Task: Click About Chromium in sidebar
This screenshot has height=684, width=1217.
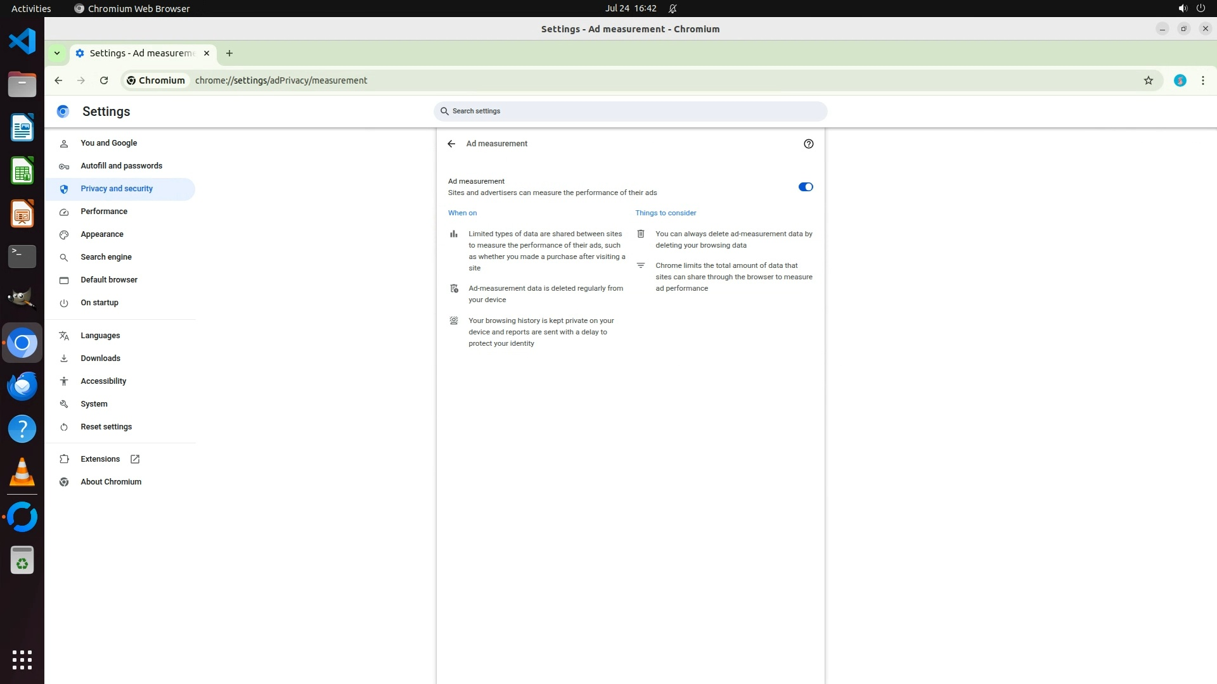Action: pyautogui.click(x=111, y=482)
